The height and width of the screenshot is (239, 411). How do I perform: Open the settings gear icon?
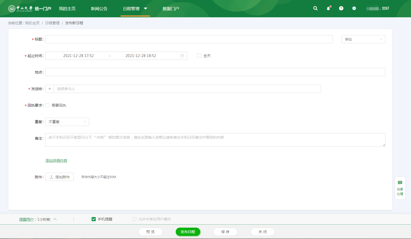(x=354, y=8)
